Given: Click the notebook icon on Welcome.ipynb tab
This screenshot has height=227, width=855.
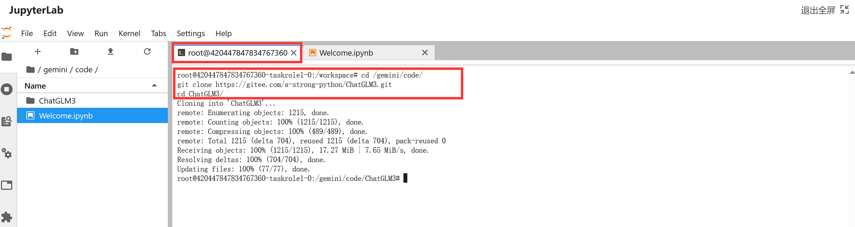Looking at the screenshot, I should click(x=313, y=52).
